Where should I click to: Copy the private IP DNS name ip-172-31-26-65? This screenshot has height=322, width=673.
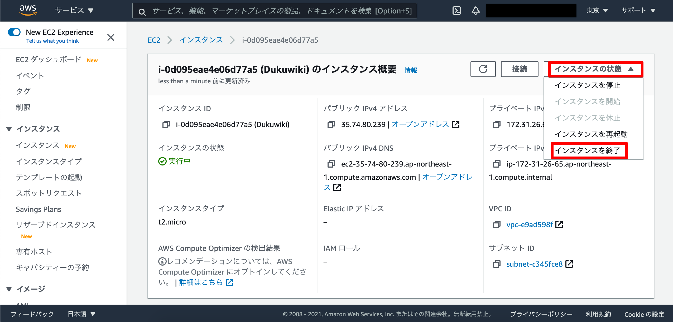pyautogui.click(x=497, y=164)
